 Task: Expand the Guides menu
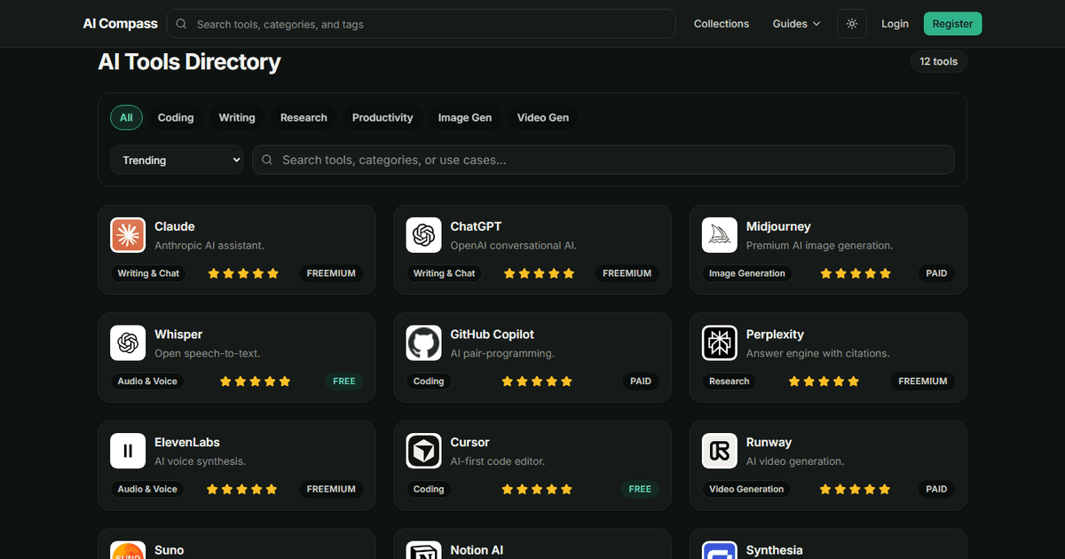pos(796,24)
